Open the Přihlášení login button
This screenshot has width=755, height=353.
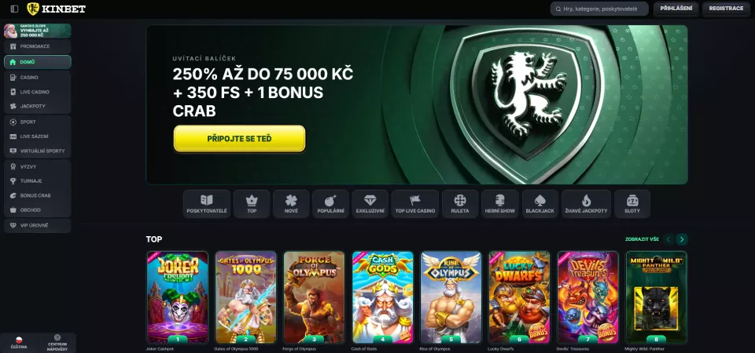[676, 9]
